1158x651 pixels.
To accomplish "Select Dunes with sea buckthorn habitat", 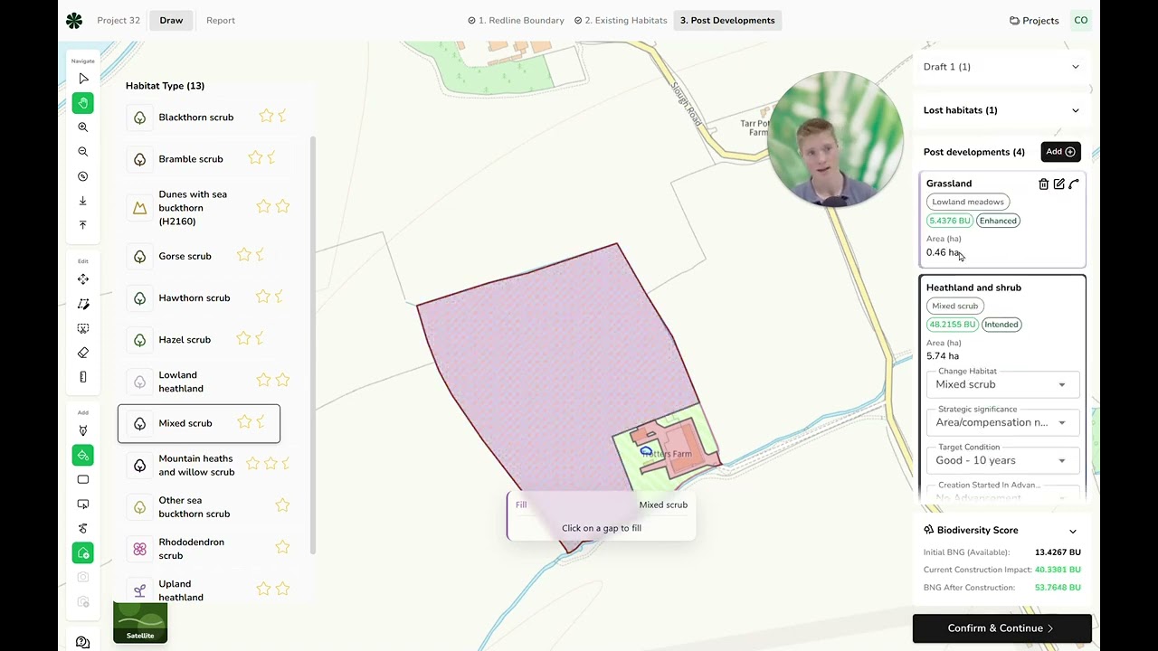I will pyautogui.click(x=199, y=208).
